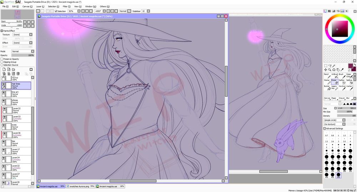Select the Hand pan tool
This screenshot has width=357, height=192.
point(338,70)
